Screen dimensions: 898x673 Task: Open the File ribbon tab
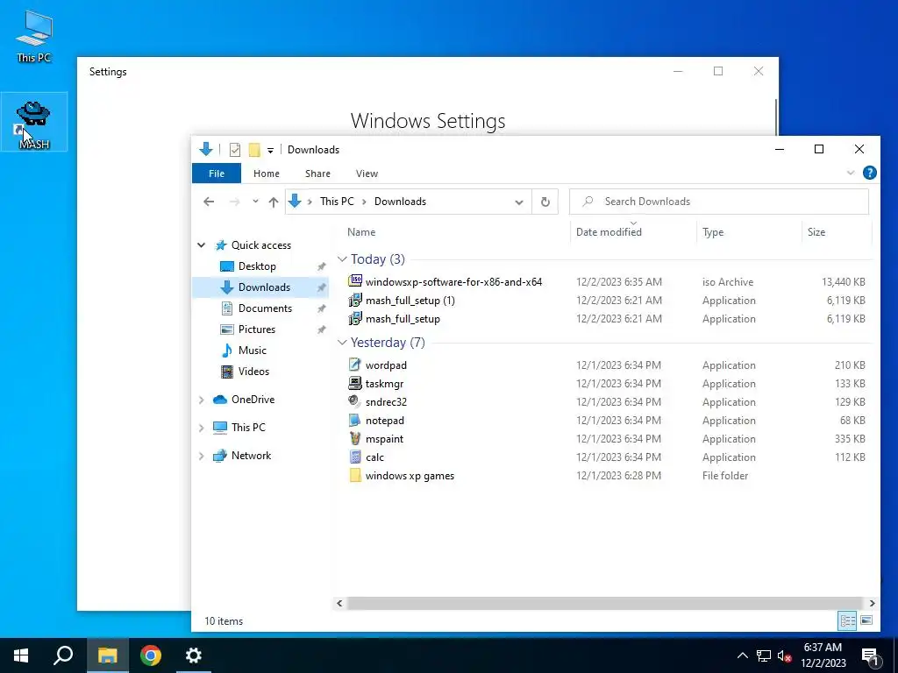click(x=217, y=174)
